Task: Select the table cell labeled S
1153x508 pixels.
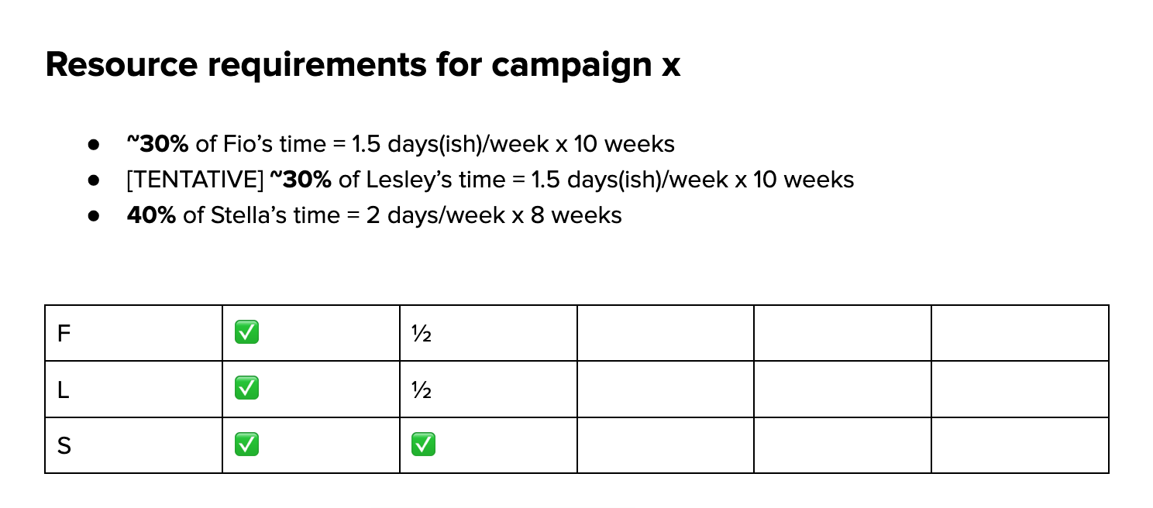Action: click(133, 445)
